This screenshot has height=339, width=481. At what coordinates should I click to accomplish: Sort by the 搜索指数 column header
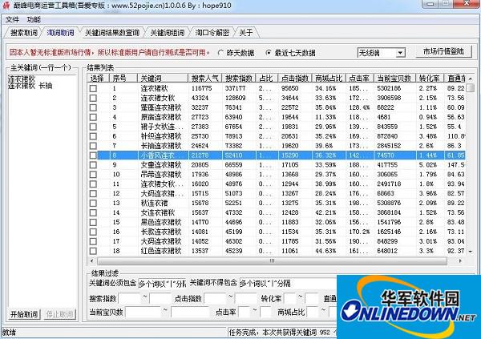coord(239,79)
